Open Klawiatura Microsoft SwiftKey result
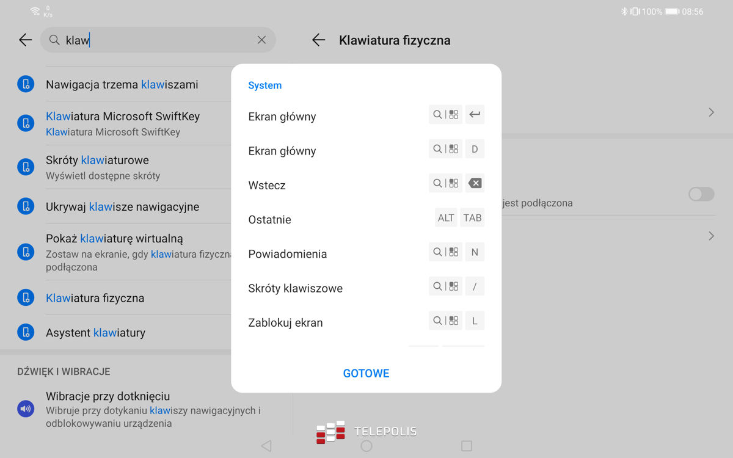 click(x=122, y=123)
